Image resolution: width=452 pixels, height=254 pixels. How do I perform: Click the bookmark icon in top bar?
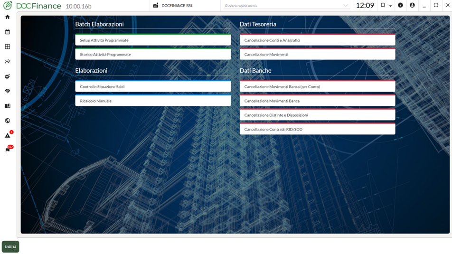tap(383, 5)
